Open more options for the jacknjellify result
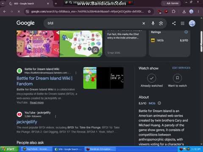 click(x=55, y=117)
